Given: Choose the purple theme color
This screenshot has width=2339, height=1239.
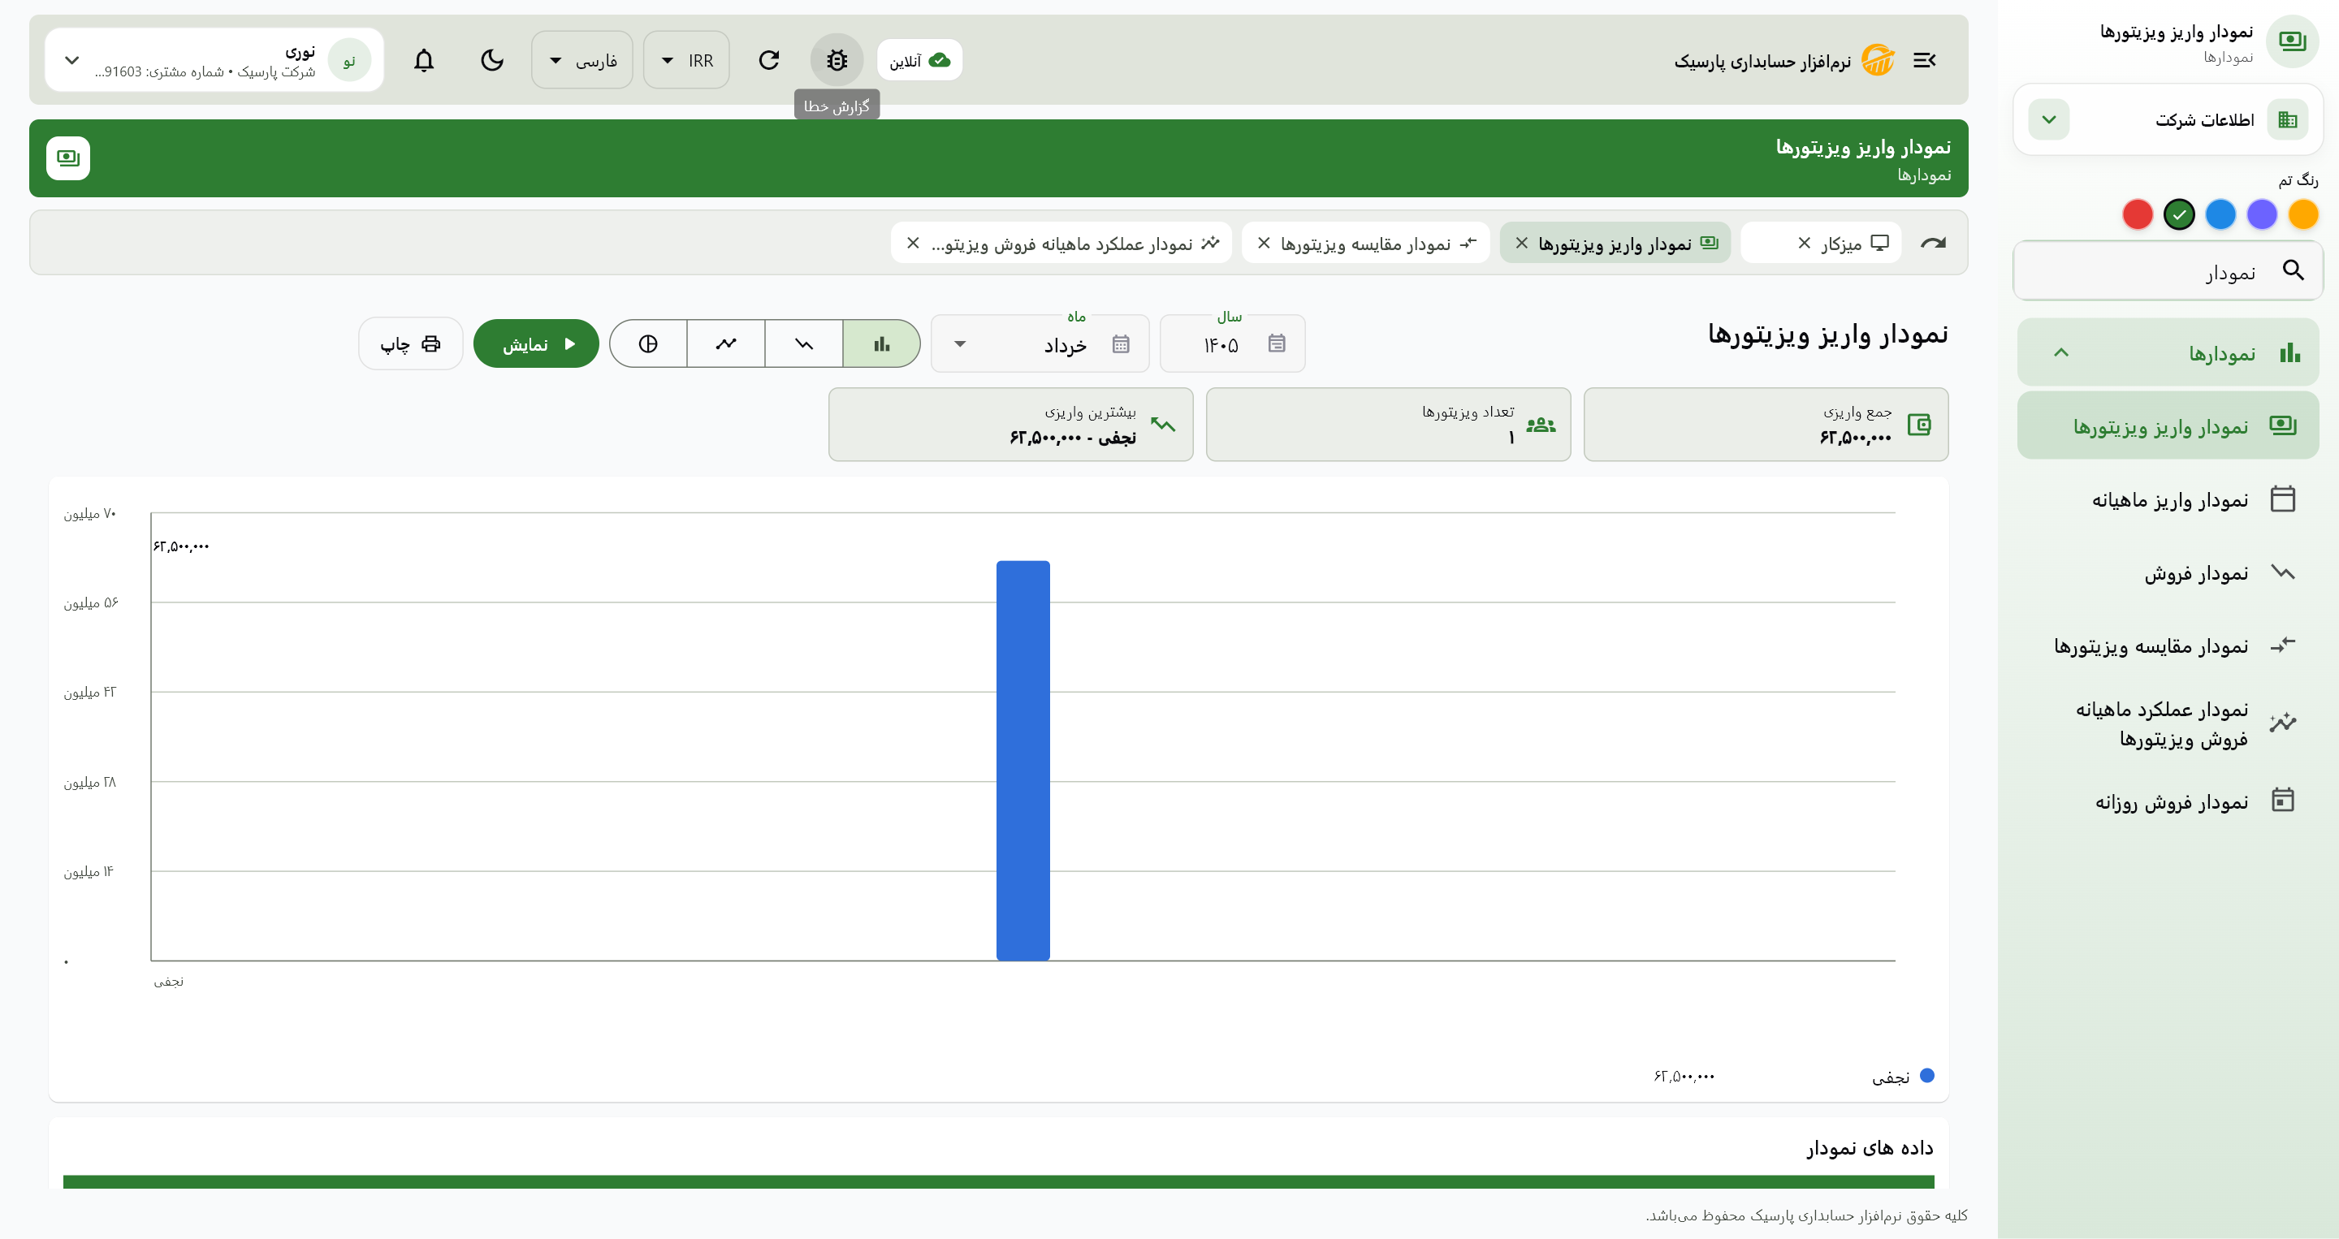Looking at the screenshot, I should (x=2262, y=214).
